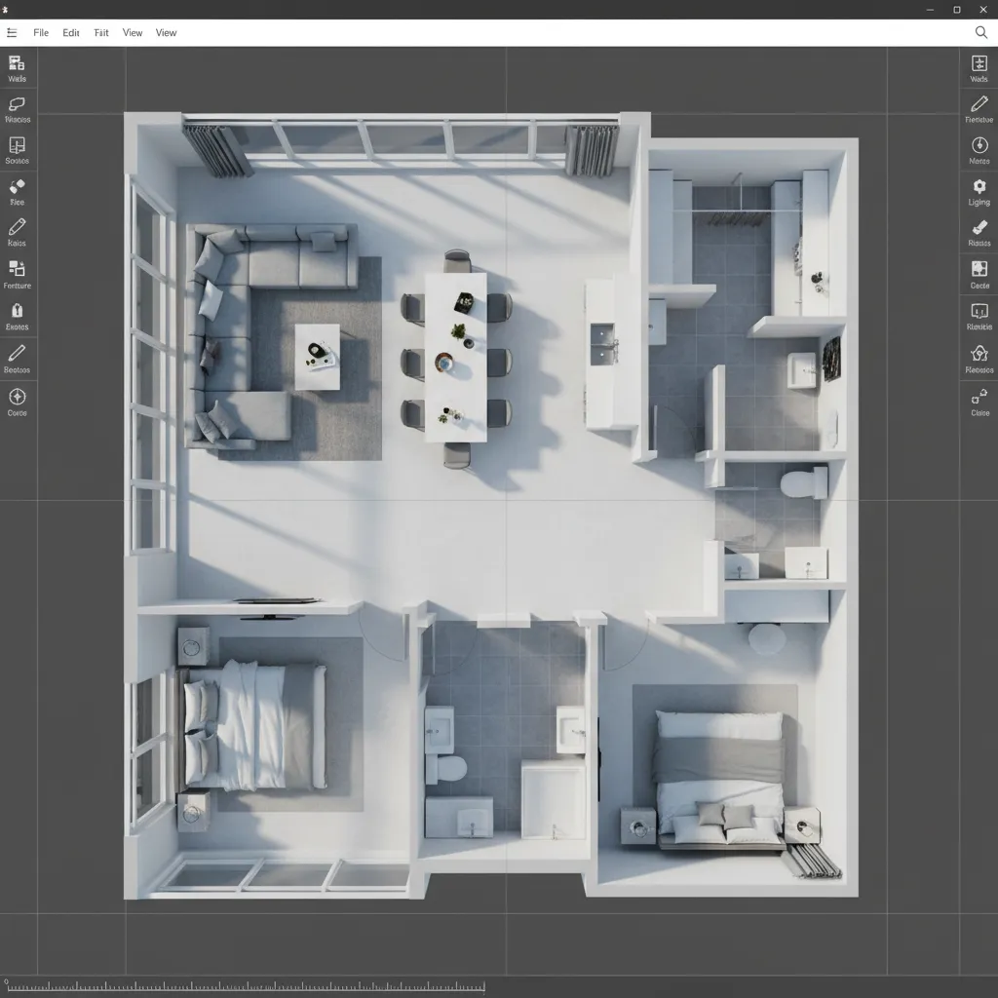Open the File menu
This screenshot has width=998, height=998.
[41, 32]
